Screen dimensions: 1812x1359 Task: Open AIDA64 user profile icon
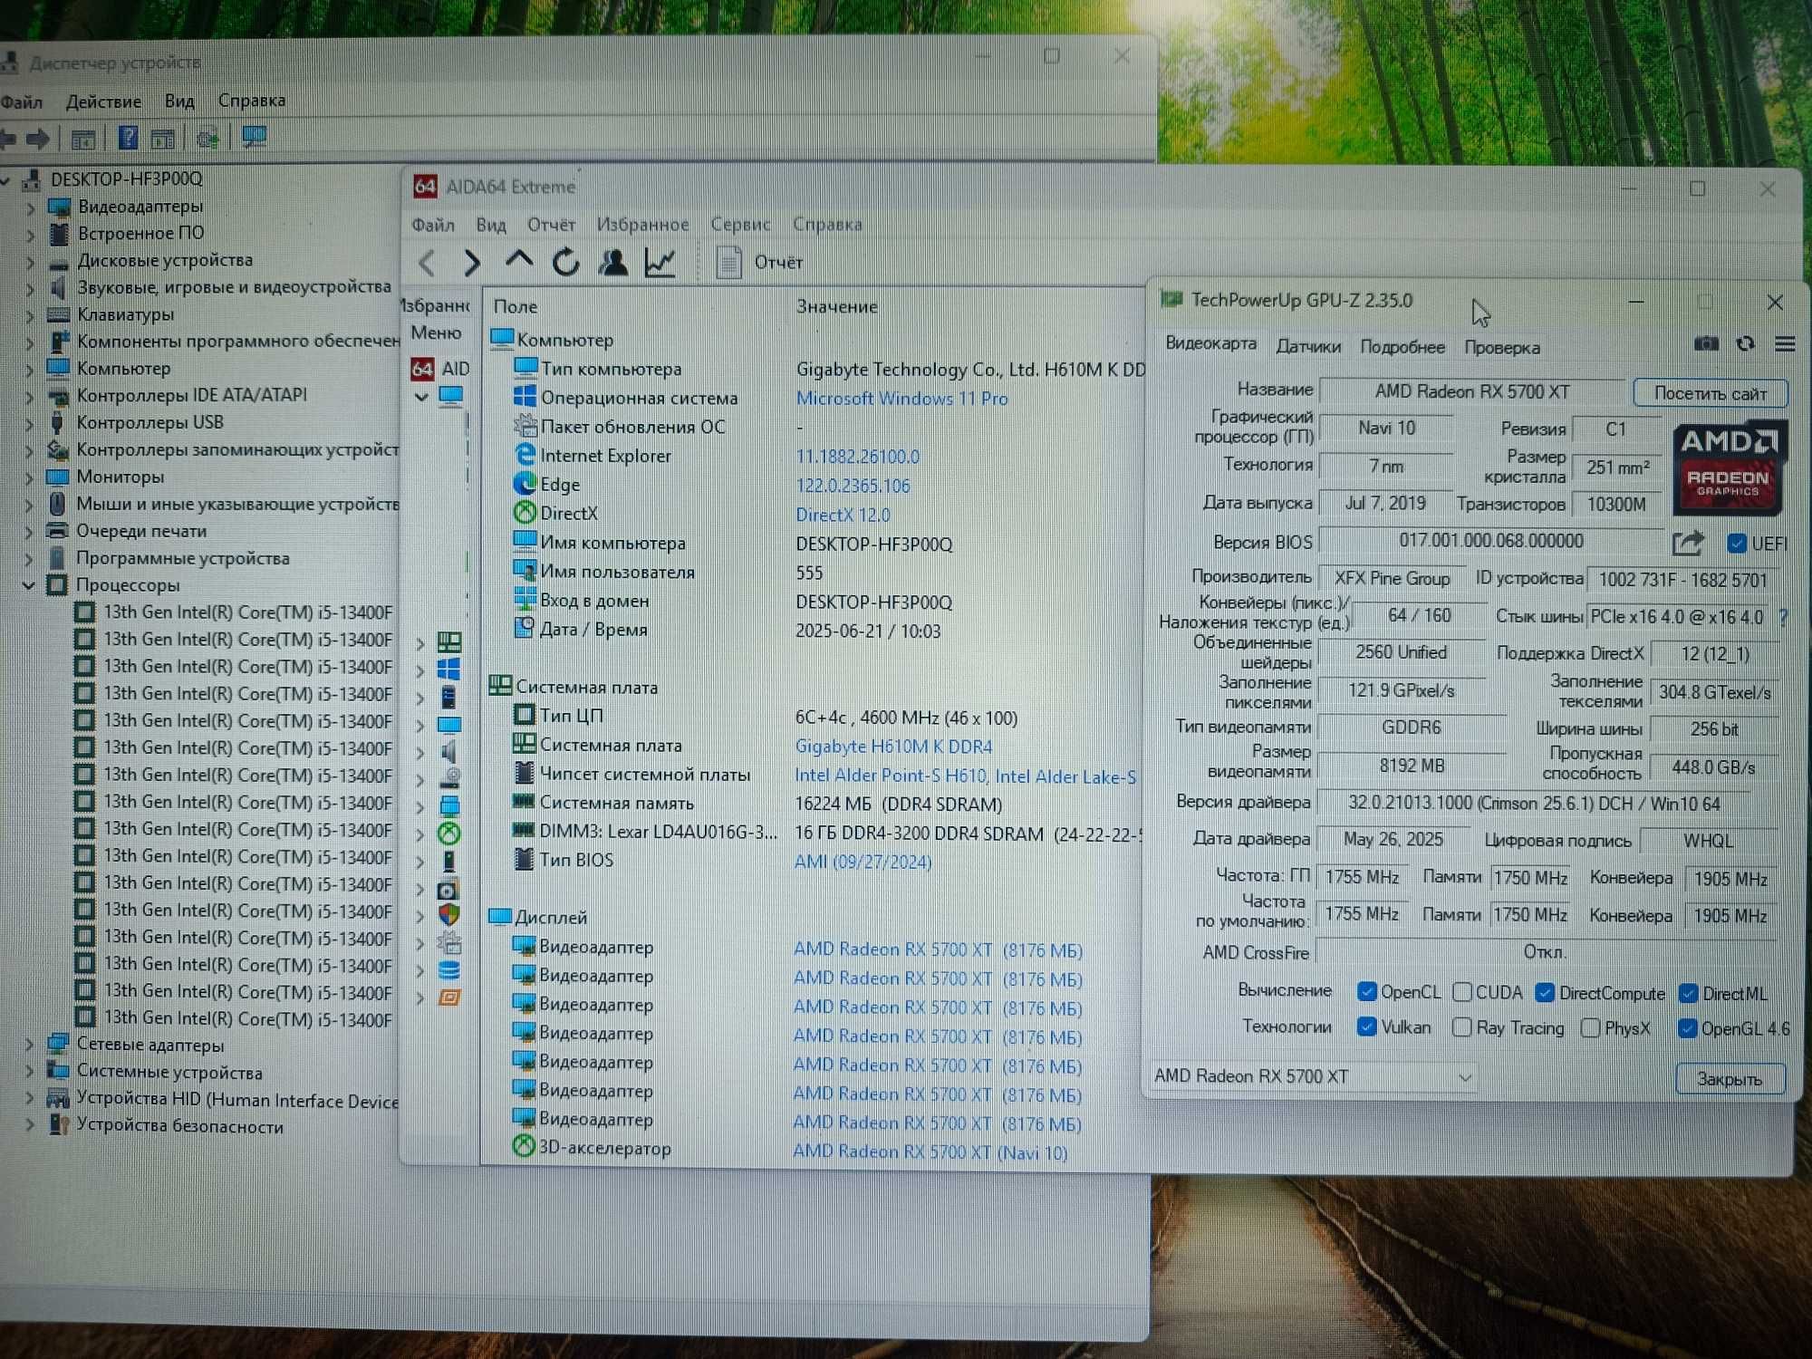(613, 262)
